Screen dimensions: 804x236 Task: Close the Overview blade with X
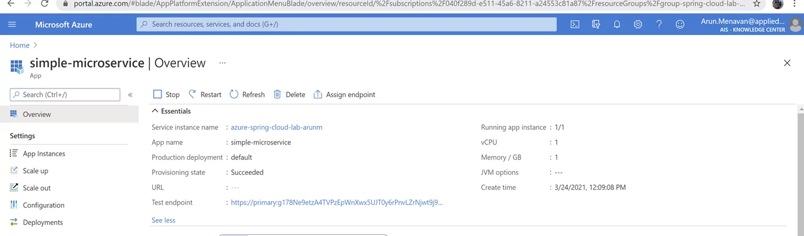tap(787, 63)
